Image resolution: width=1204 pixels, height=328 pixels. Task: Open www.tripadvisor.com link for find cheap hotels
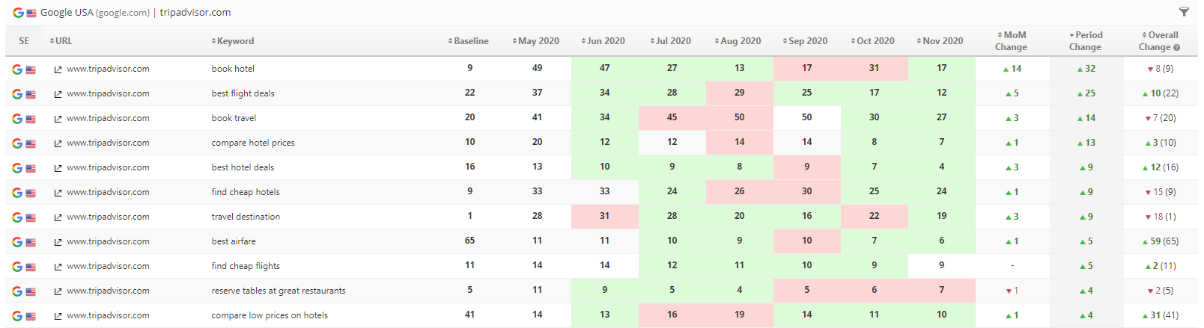pyautogui.click(x=108, y=192)
